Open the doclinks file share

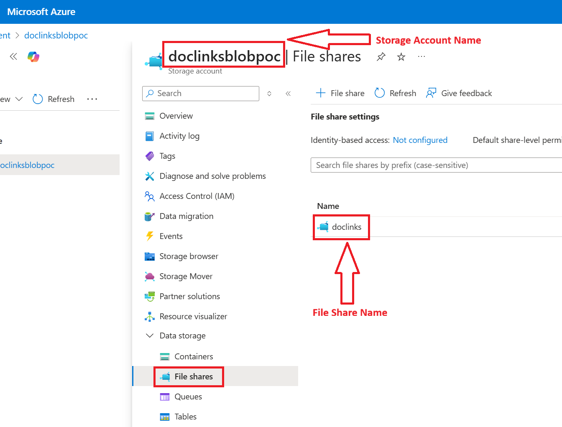(346, 227)
